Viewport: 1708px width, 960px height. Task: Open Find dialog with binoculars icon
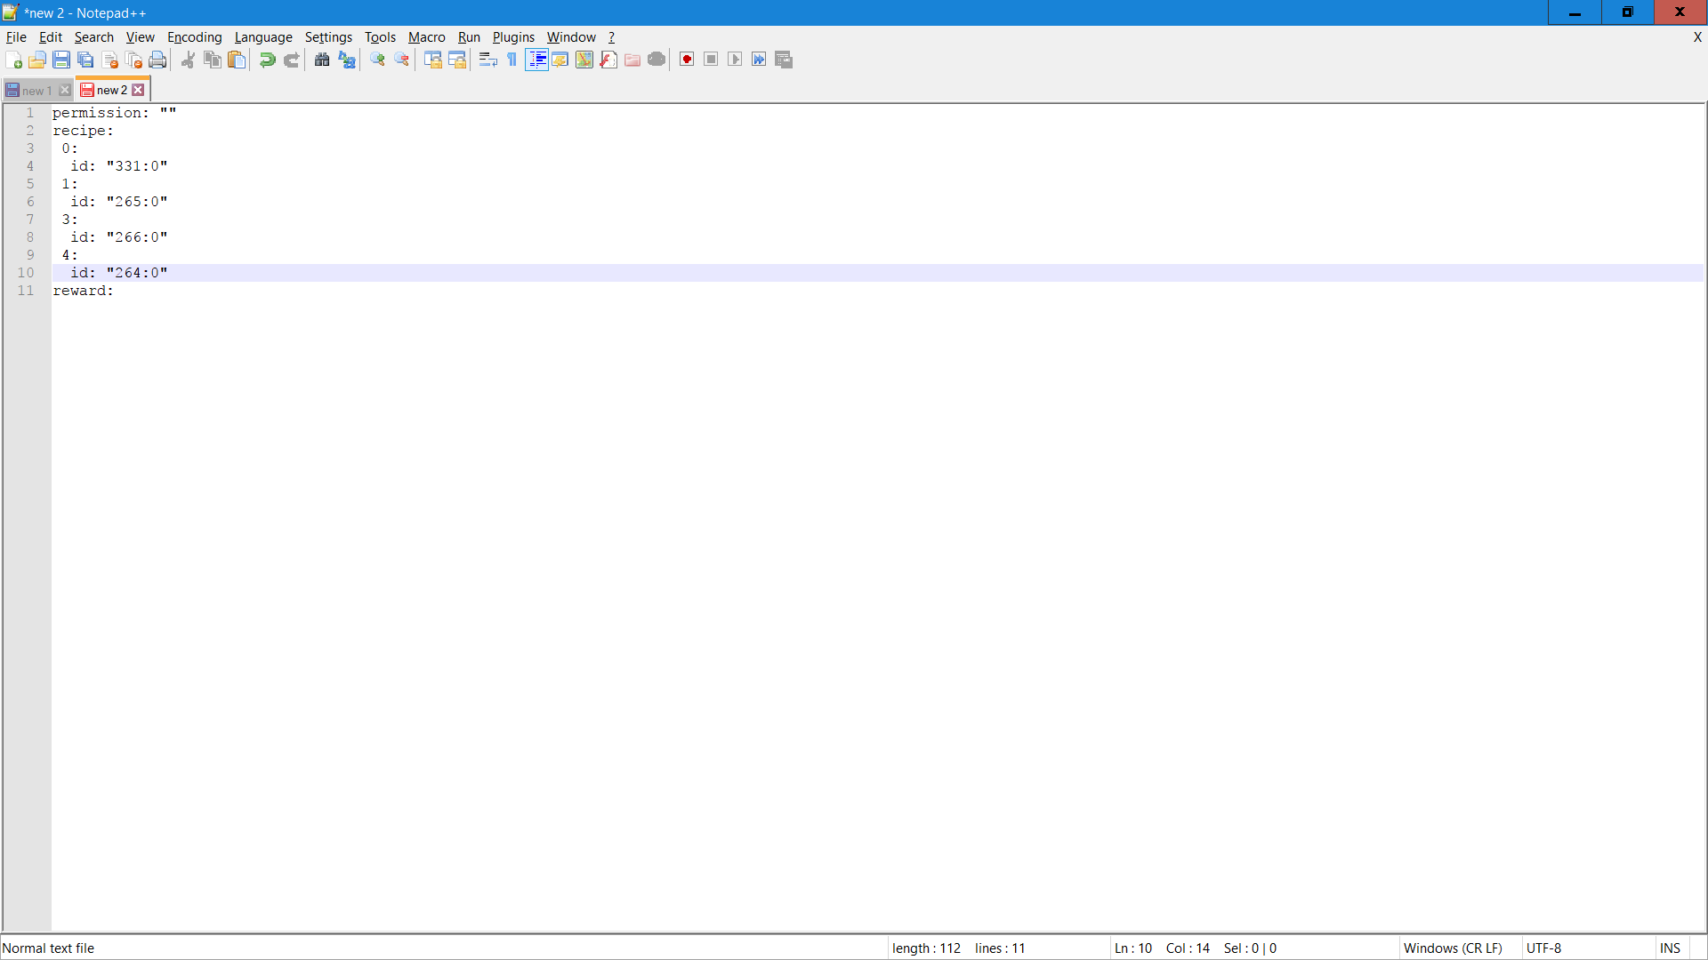[x=322, y=60]
